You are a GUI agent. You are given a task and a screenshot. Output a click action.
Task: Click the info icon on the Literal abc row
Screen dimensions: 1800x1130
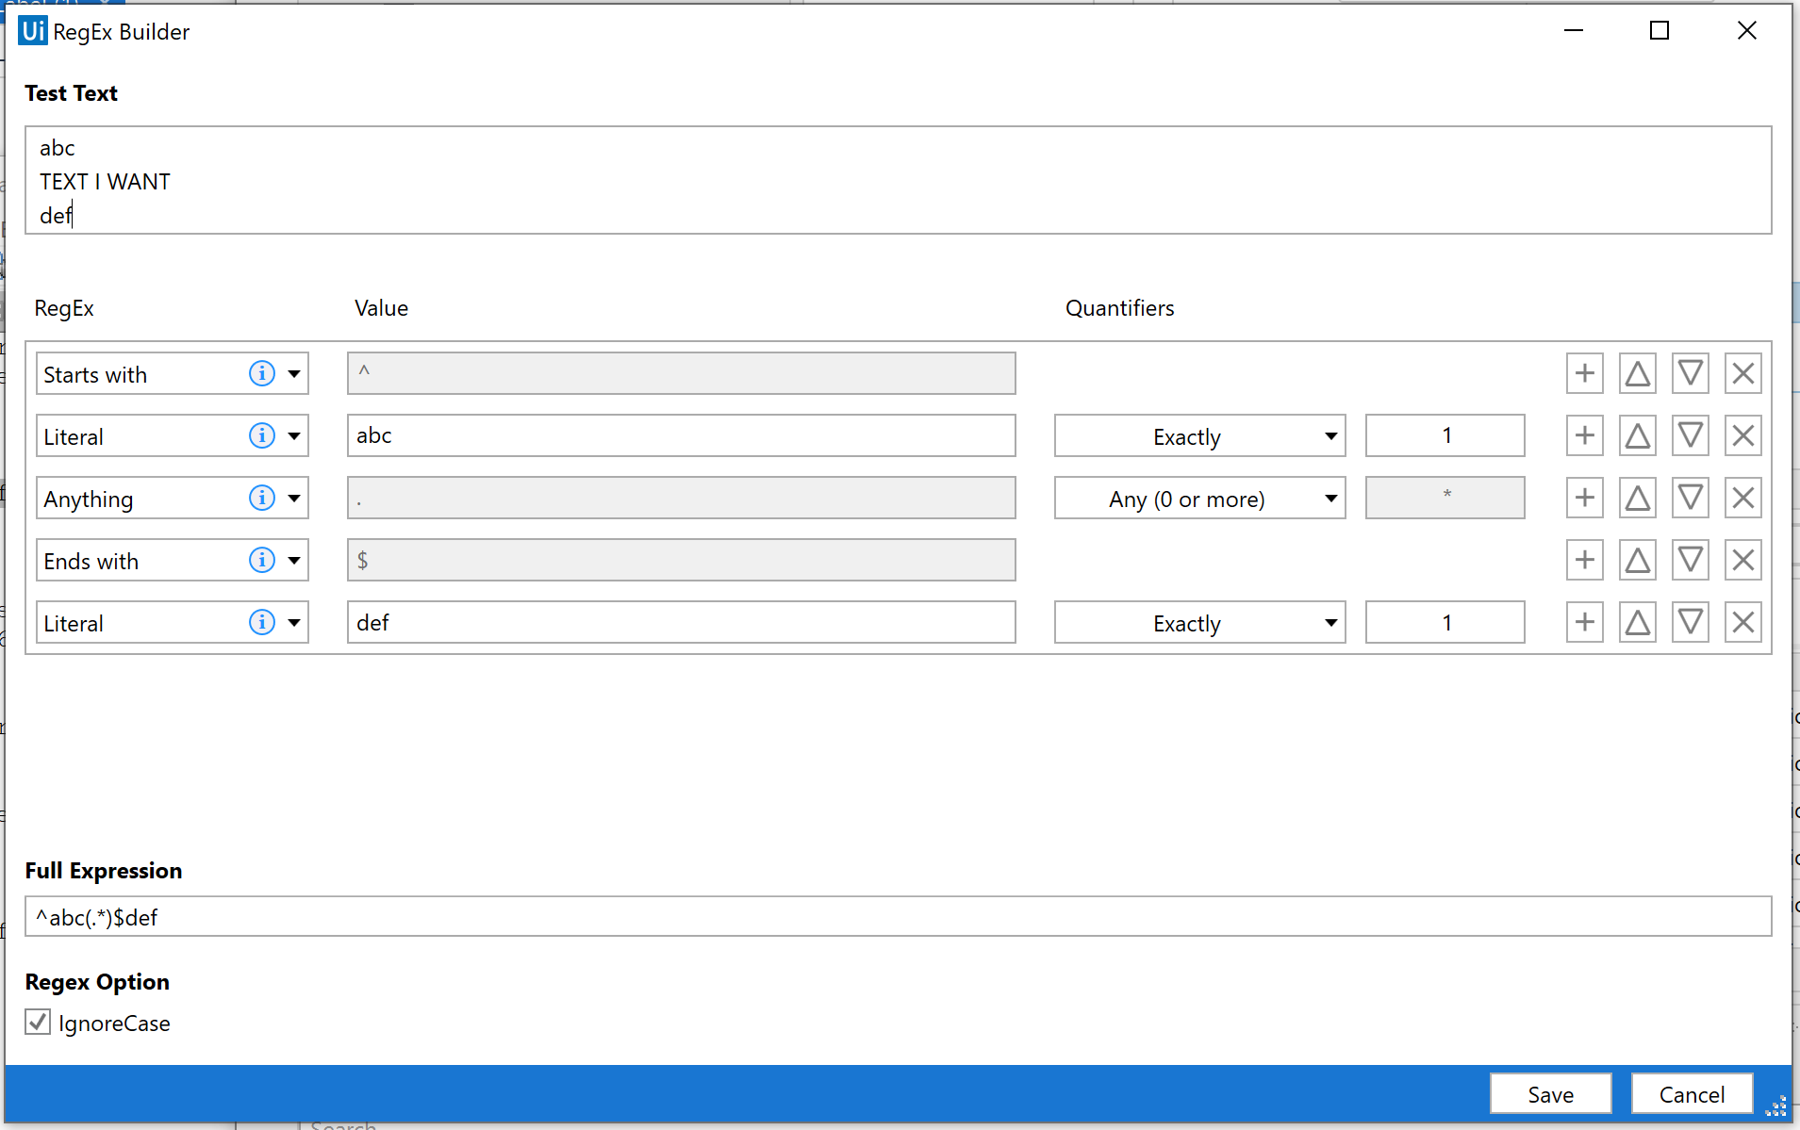click(x=262, y=435)
